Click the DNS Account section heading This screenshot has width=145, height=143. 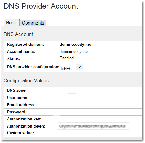[18, 34]
